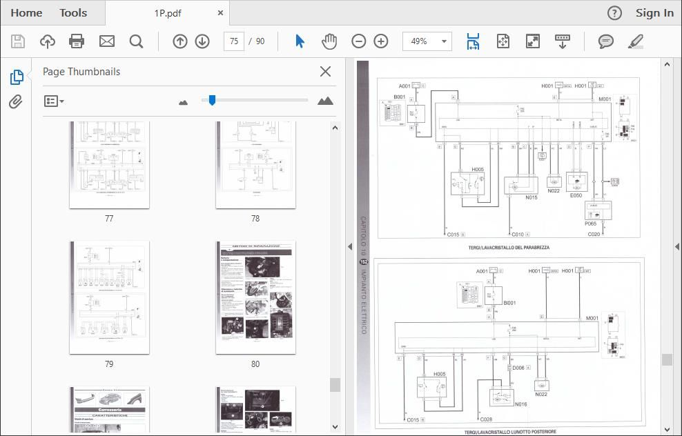Show Page Thumbnails panel icon
The width and height of the screenshot is (682, 436).
[17, 77]
